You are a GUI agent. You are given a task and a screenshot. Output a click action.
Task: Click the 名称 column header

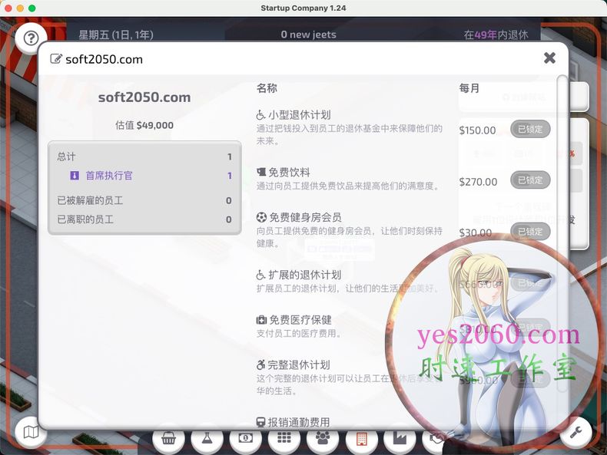click(x=267, y=88)
